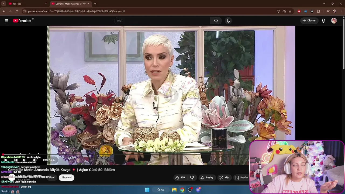Open YouTube account avatar menu
This screenshot has width=345, height=194.
tap(334, 21)
